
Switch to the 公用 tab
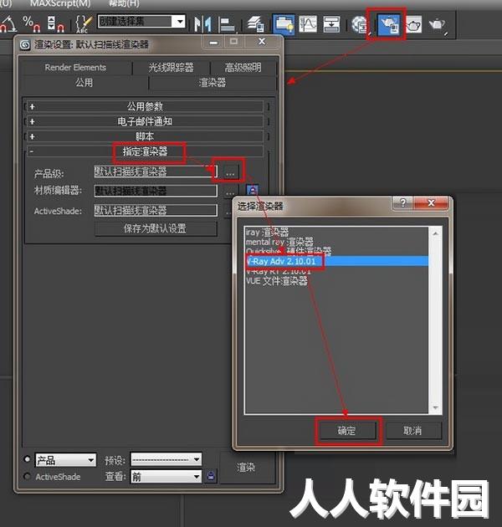pyautogui.click(x=84, y=83)
